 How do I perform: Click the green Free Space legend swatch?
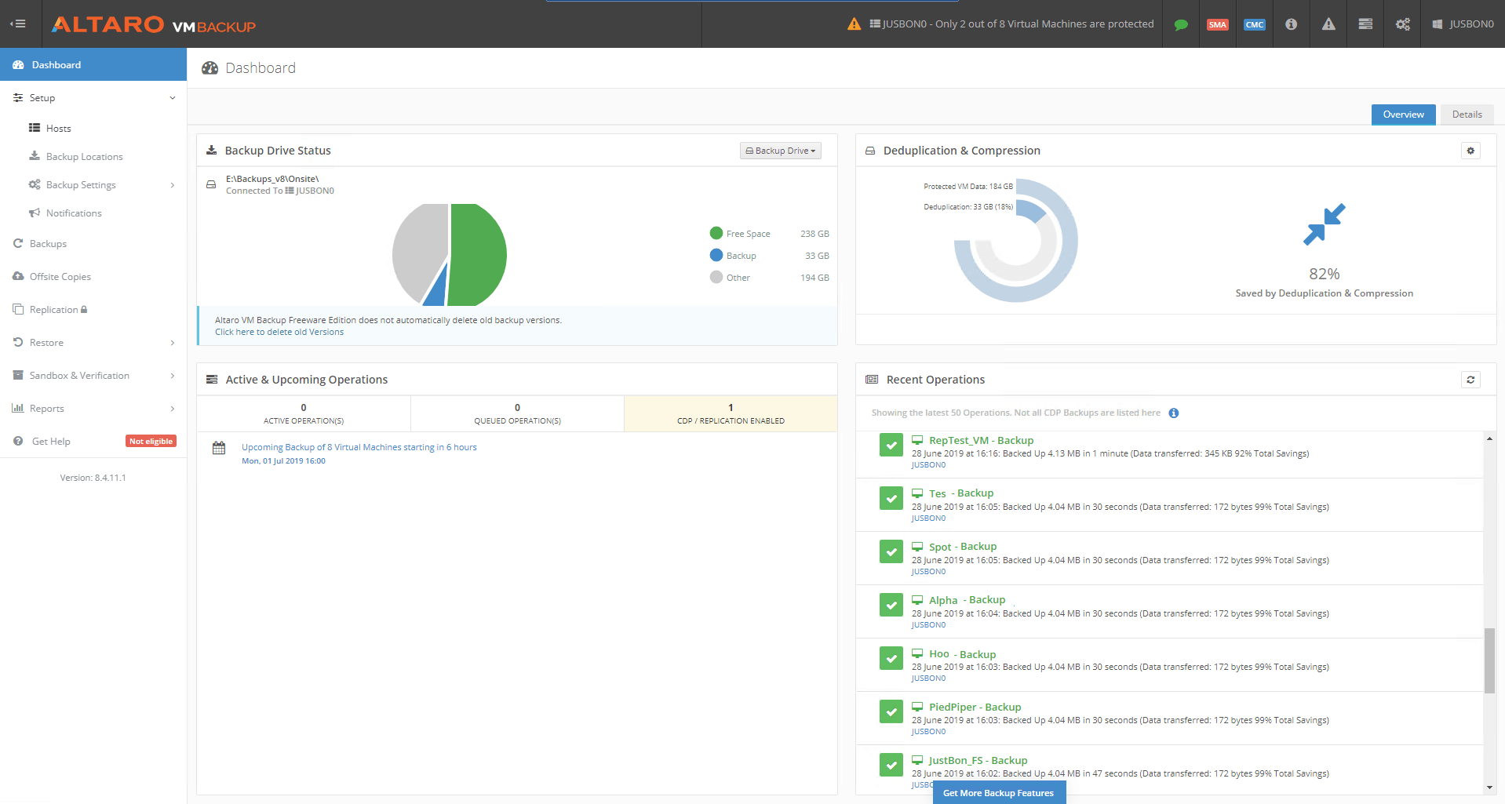(x=716, y=234)
